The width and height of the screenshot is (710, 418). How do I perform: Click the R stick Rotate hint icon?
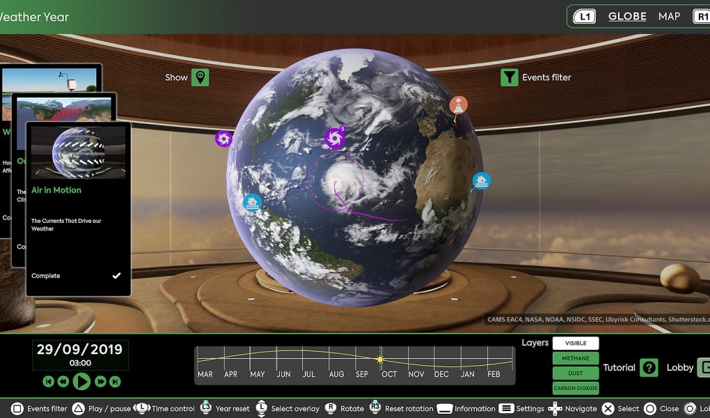331,408
